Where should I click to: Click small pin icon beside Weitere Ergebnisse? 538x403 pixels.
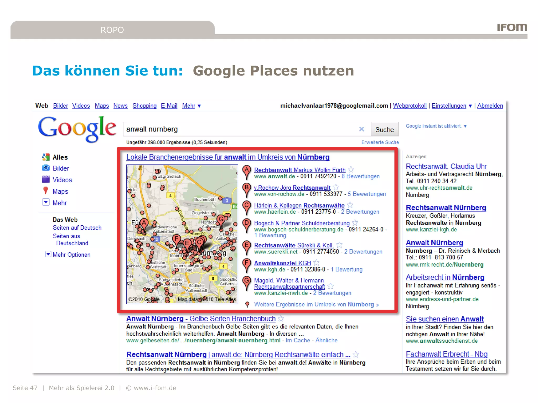click(x=247, y=305)
